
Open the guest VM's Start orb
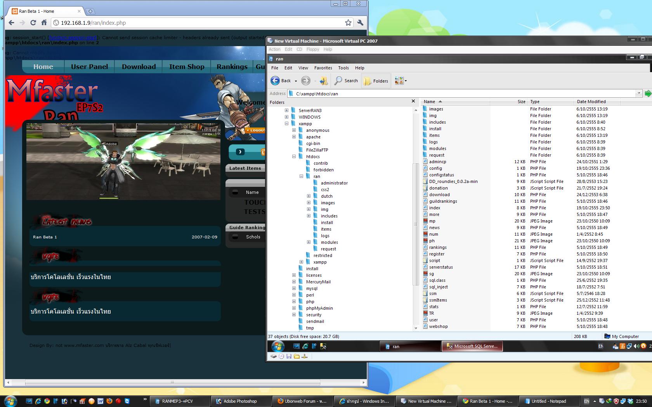point(278,346)
